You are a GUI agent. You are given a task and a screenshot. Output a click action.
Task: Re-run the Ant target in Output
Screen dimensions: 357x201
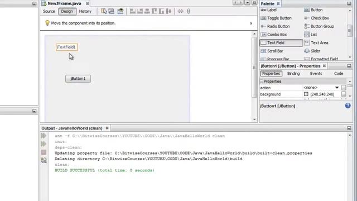[x=44, y=136]
